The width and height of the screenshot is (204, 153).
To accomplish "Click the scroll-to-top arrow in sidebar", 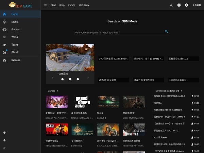I will pyautogui.click(x=4, y=133).
